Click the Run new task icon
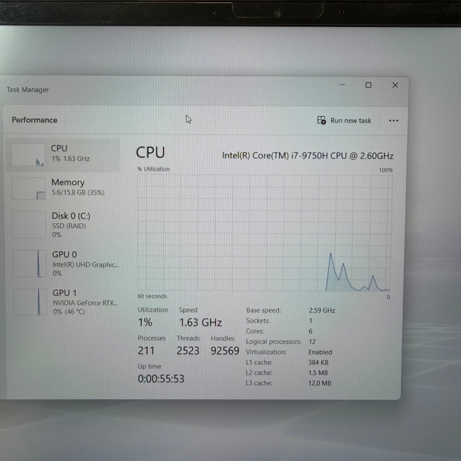461x461 pixels. (321, 120)
